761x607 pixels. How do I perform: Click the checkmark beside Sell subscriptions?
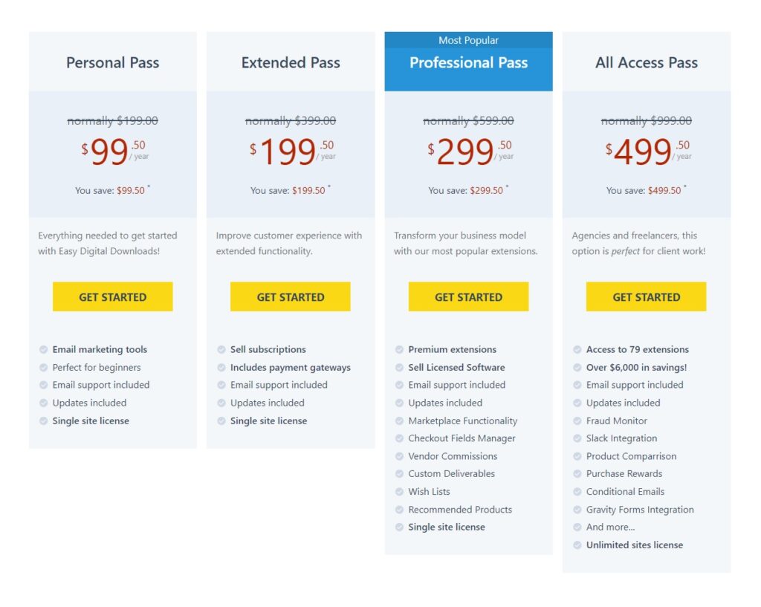(221, 349)
